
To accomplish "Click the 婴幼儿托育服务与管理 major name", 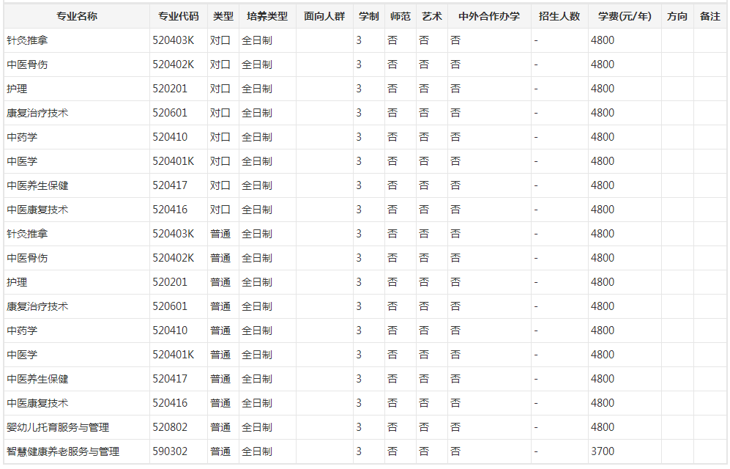I will [58, 427].
